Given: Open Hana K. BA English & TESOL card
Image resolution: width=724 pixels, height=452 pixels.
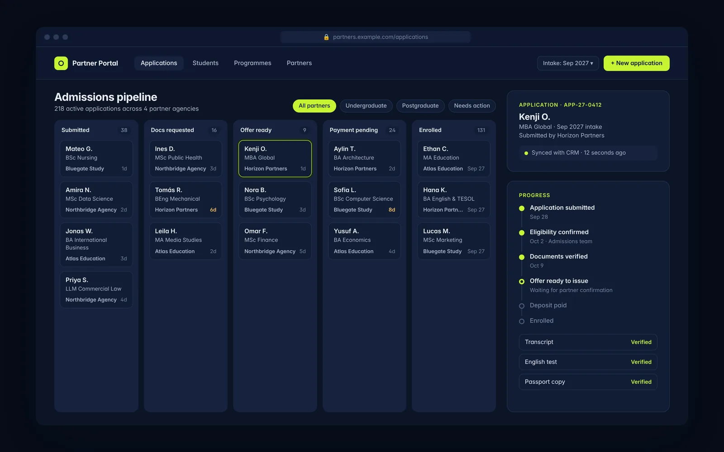Looking at the screenshot, I should [x=454, y=200].
